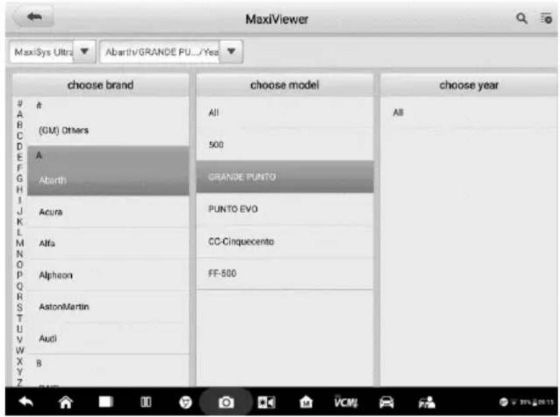Jump to letter P in the index
The height and width of the screenshot is (417, 560).
20,276
